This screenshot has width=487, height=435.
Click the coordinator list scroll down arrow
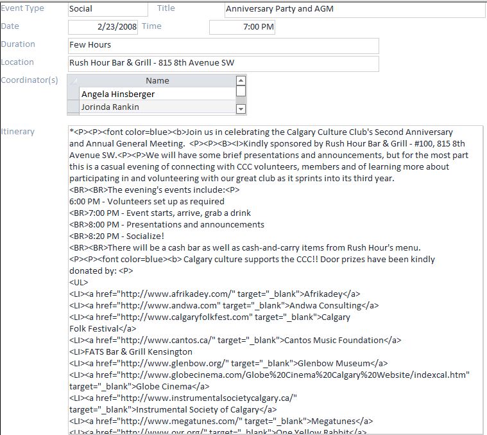tap(241, 109)
